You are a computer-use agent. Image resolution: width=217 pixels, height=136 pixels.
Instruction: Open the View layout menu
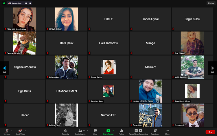[x=211, y=3]
